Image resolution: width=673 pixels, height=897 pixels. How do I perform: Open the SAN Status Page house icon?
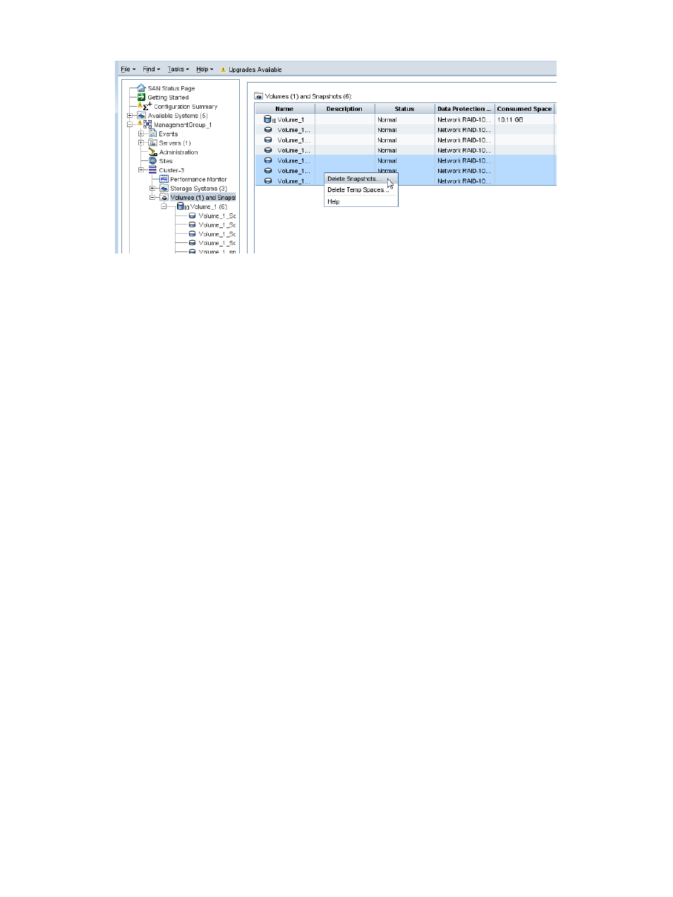(141, 88)
